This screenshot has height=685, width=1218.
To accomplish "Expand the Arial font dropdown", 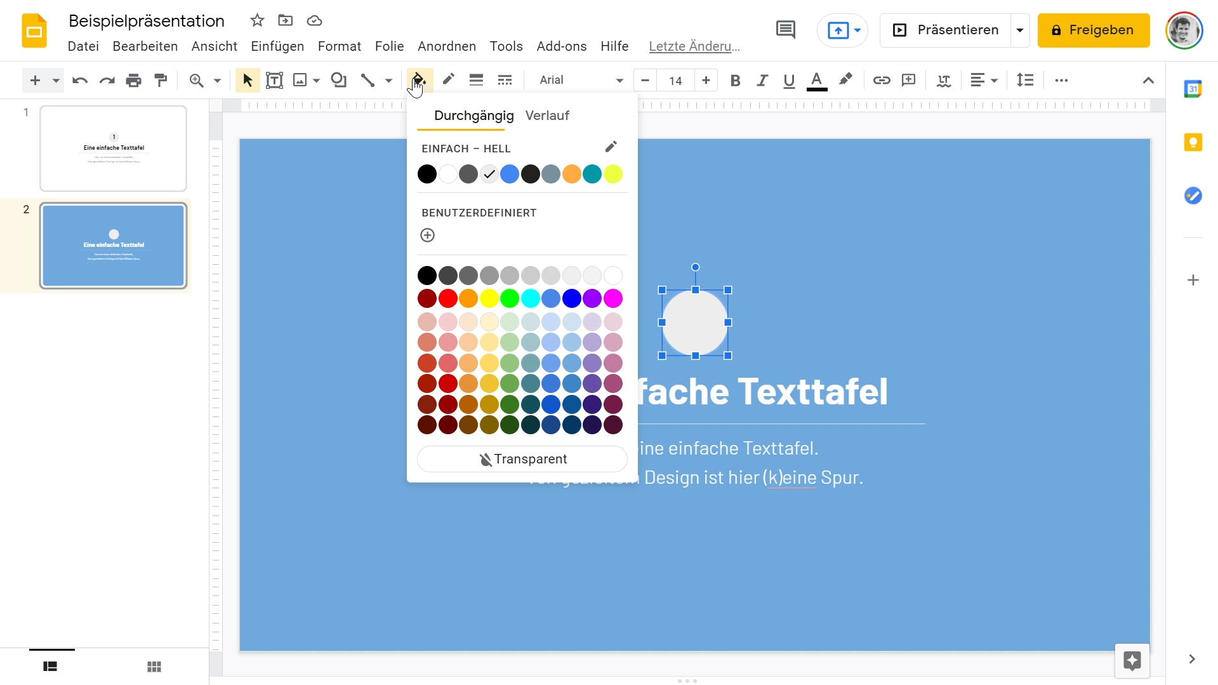I will pyautogui.click(x=619, y=80).
